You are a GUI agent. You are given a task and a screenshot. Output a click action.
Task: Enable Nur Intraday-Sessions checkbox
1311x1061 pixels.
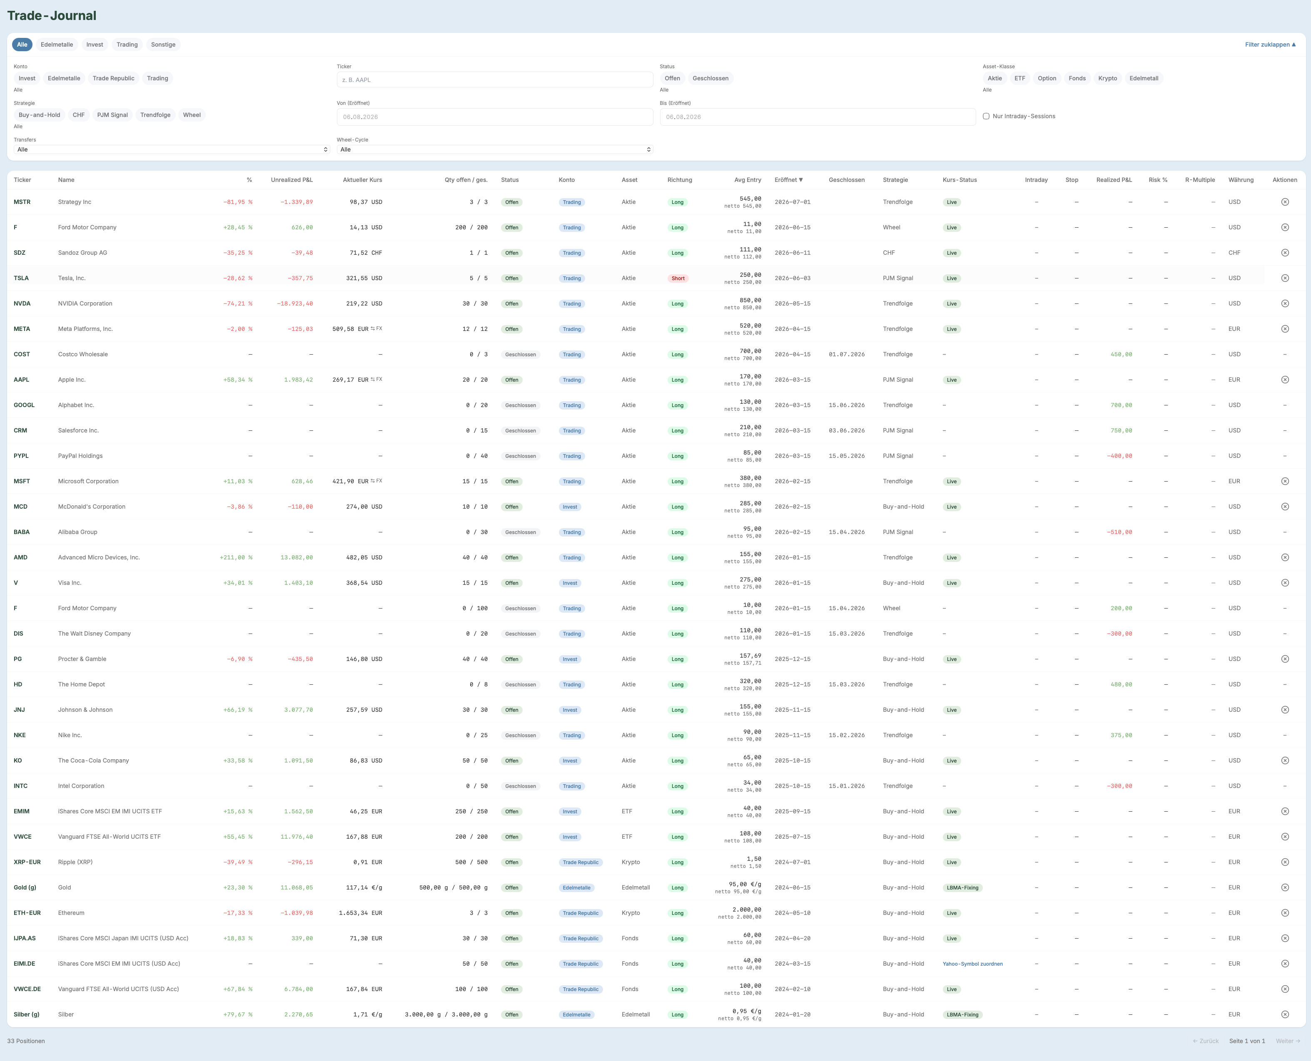pyautogui.click(x=986, y=116)
